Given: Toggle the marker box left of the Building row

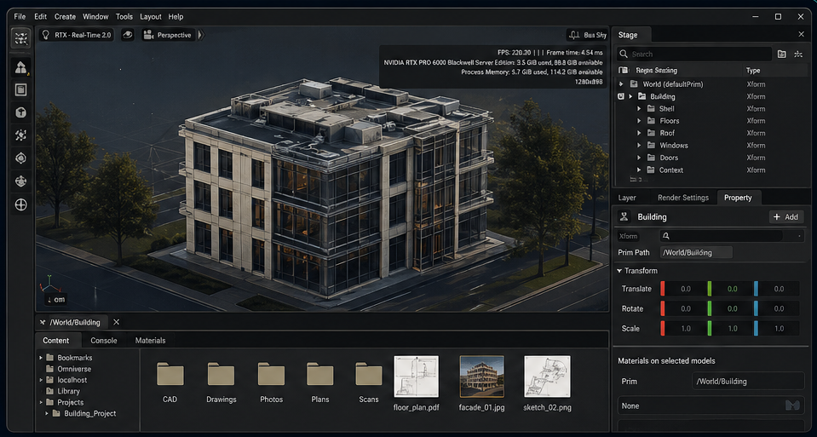Looking at the screenshot, I should coord(620,96).
